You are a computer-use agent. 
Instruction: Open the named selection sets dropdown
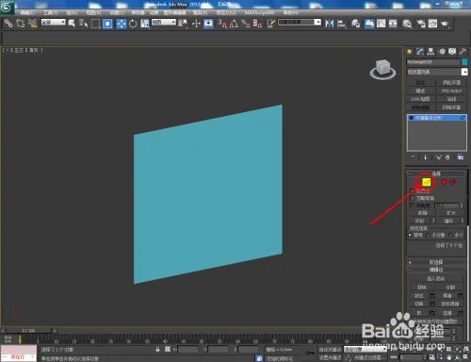tap(300, 22)
